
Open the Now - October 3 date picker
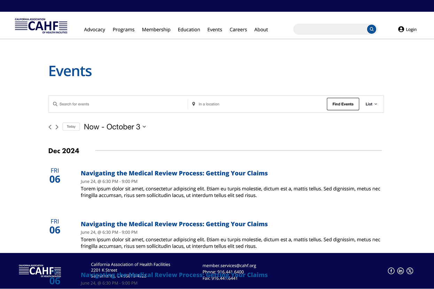[115, 127]
